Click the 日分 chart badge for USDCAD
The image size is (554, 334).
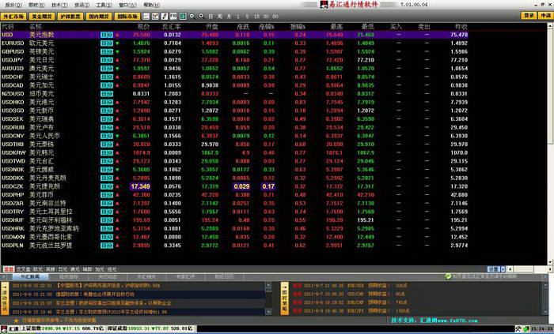click(x=107, y=85)
